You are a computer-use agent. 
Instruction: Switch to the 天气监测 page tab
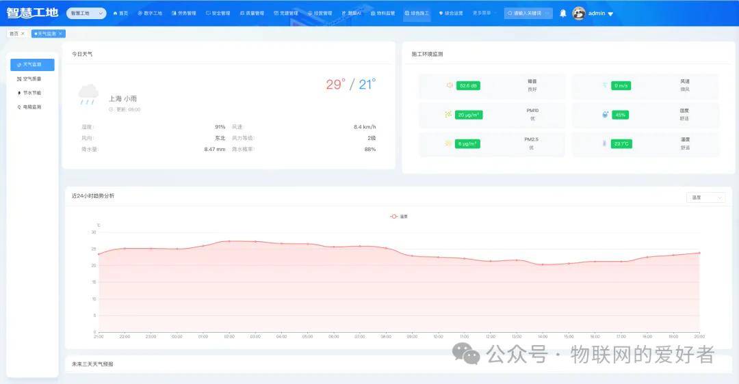pyautogui.click(x=45, y=33)
